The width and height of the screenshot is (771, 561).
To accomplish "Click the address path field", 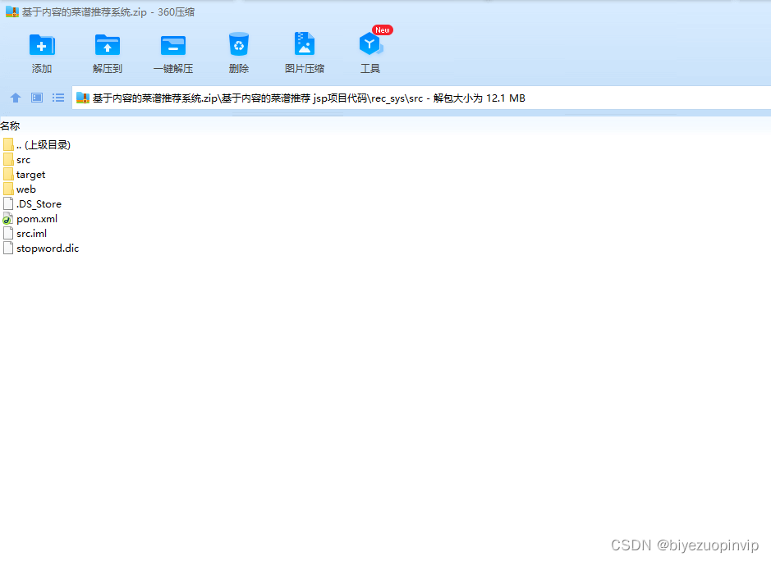I will [x=421, y=98].
